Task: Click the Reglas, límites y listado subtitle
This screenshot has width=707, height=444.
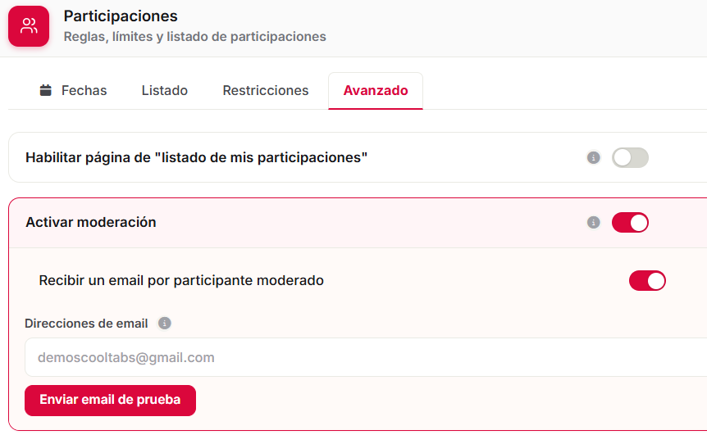Action: tap(194, 37)
